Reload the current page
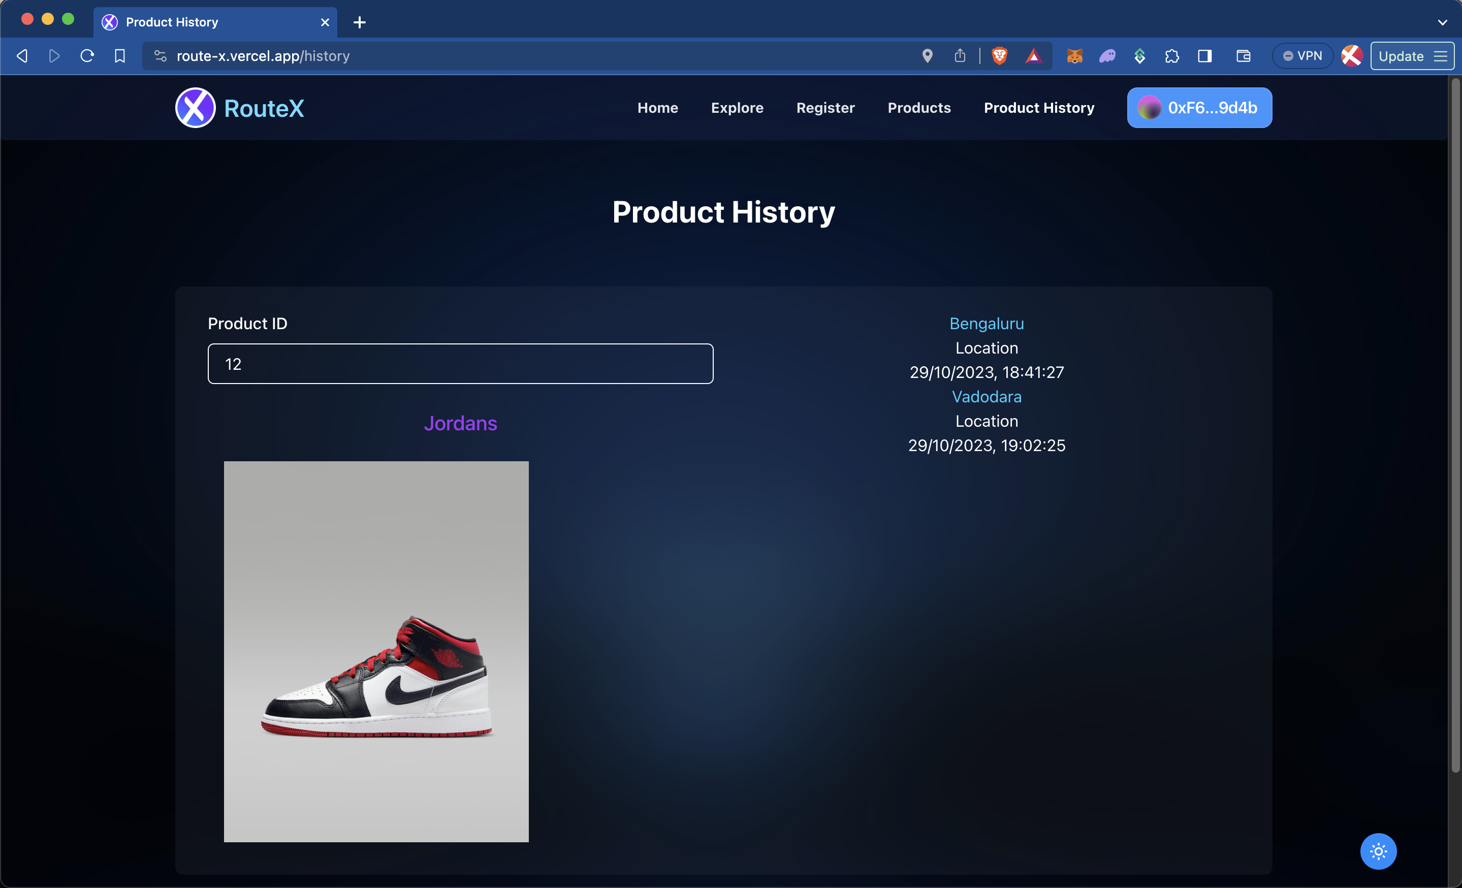Screen dimensions: 1462x888 (x=87, y=56)
